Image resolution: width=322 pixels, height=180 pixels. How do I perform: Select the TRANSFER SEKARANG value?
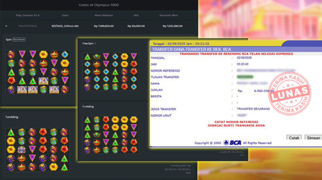tap(253, 109)
